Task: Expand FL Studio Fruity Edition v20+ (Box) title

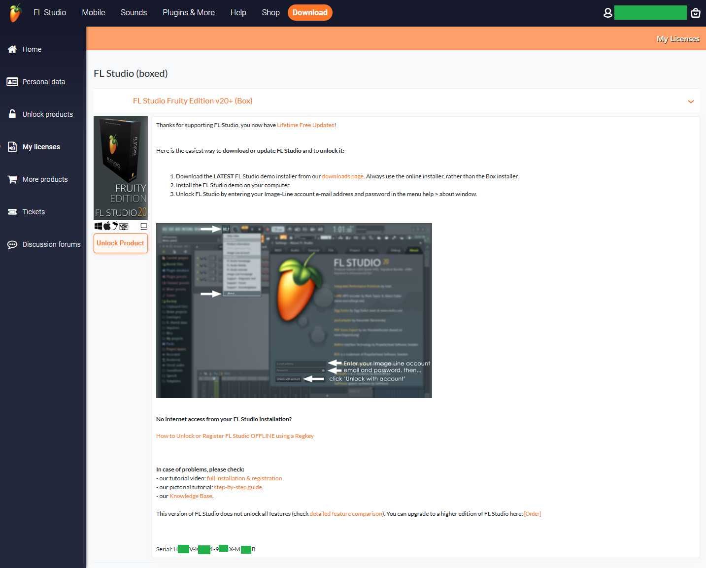Action: pos(193,100)
